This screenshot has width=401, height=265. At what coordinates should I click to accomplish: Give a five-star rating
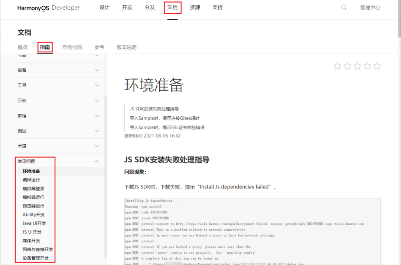(377, 66)
